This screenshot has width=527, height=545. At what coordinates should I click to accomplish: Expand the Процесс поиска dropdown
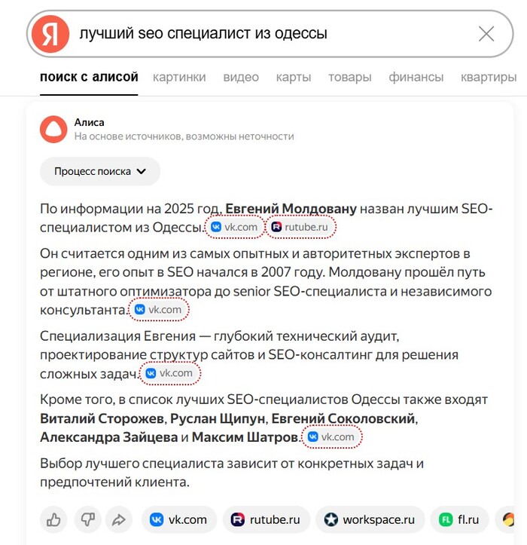tap(99, 171)
